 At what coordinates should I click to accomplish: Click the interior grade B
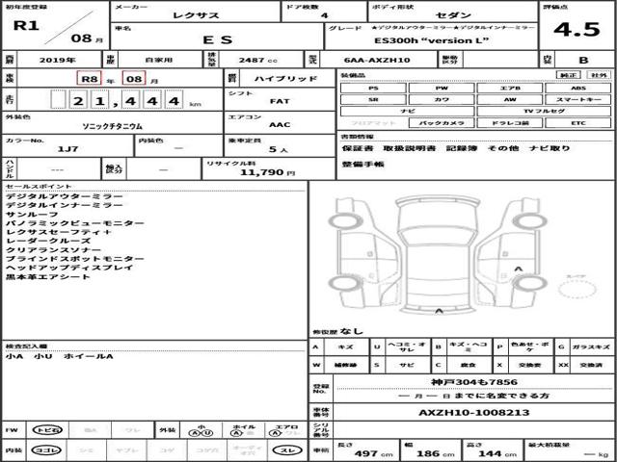pos(583,60)
